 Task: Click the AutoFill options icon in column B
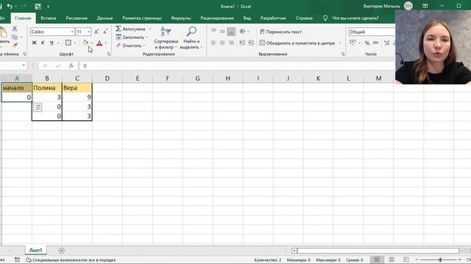click(x=38, y=107)
